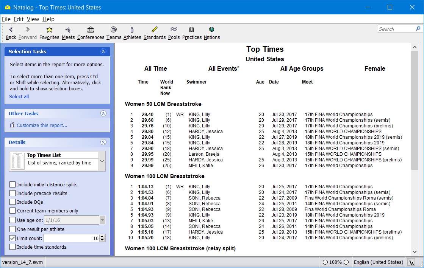Click Customize this report link
424x268 pixels.
(42, 125)
